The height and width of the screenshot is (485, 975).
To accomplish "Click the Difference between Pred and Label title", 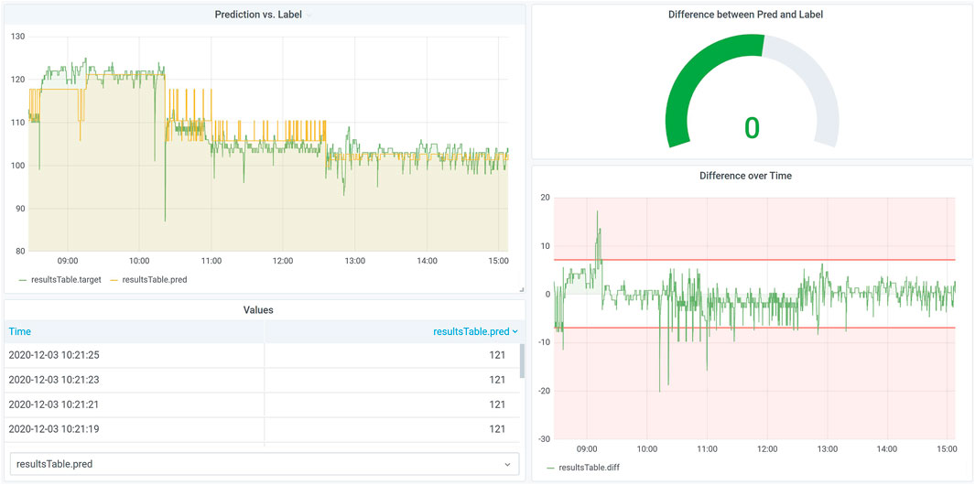I will [745, 15].
